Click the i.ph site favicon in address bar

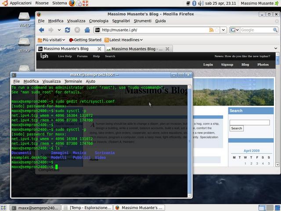pos(97,30)
